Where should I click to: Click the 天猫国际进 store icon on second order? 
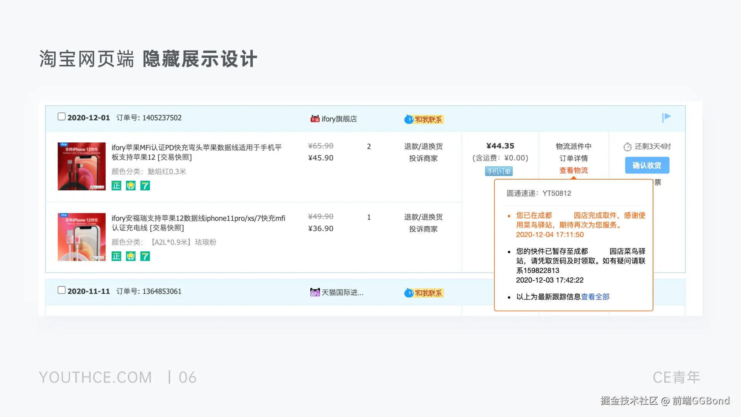(x=314, y=292)
